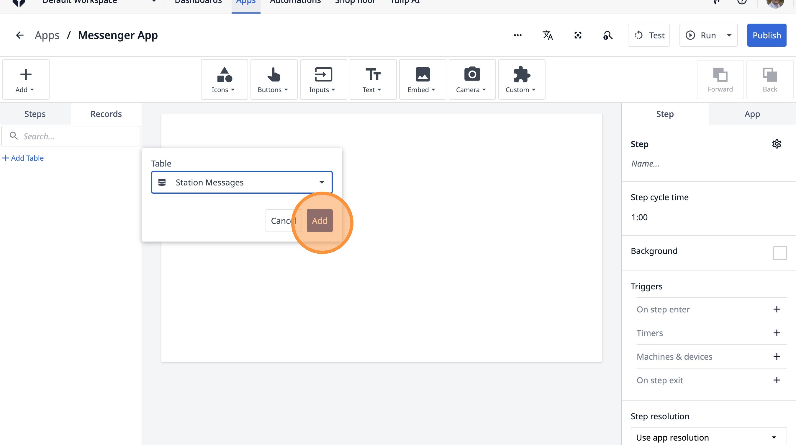Open the Step resolution dropdown
The width and height of the screenshot is (796, 445).
click(708, 437)
